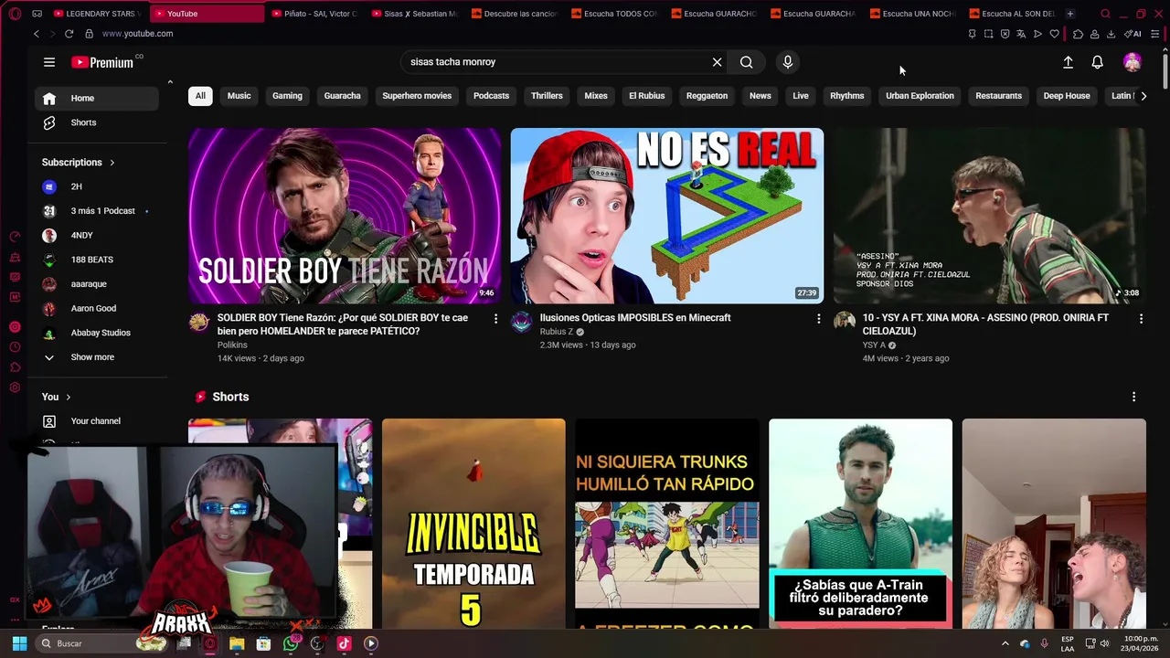Open the aaaraque subscription

[97, 284]
